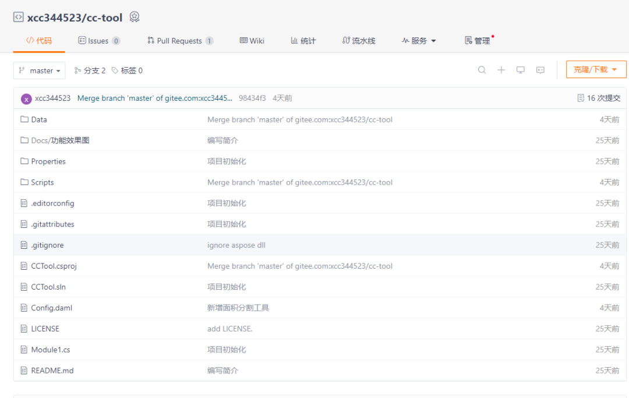Open the master branch dropdown
The image size is (629, 398).
[x=40, y=71]
